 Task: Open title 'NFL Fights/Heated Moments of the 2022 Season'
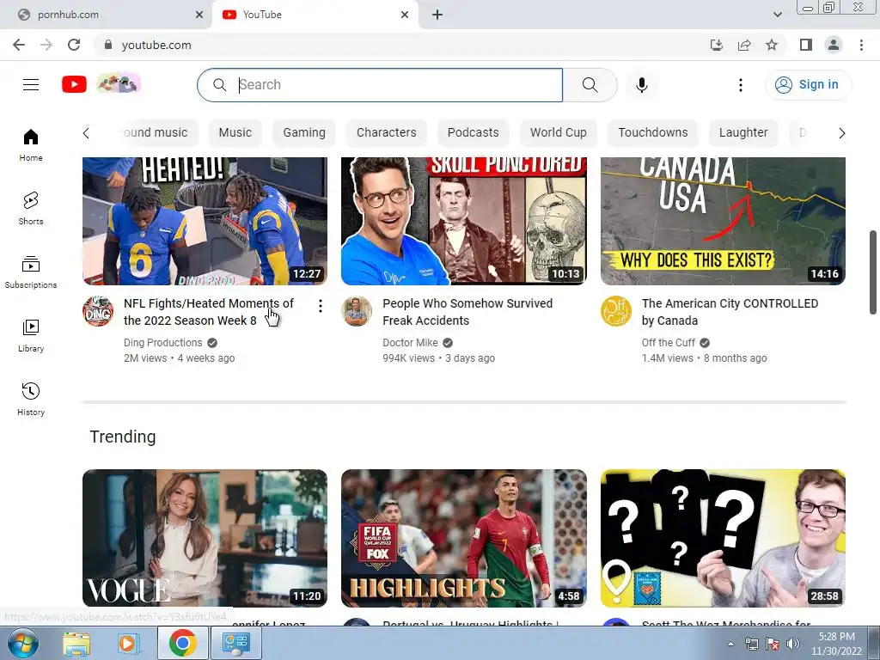[x=209, y=311]
